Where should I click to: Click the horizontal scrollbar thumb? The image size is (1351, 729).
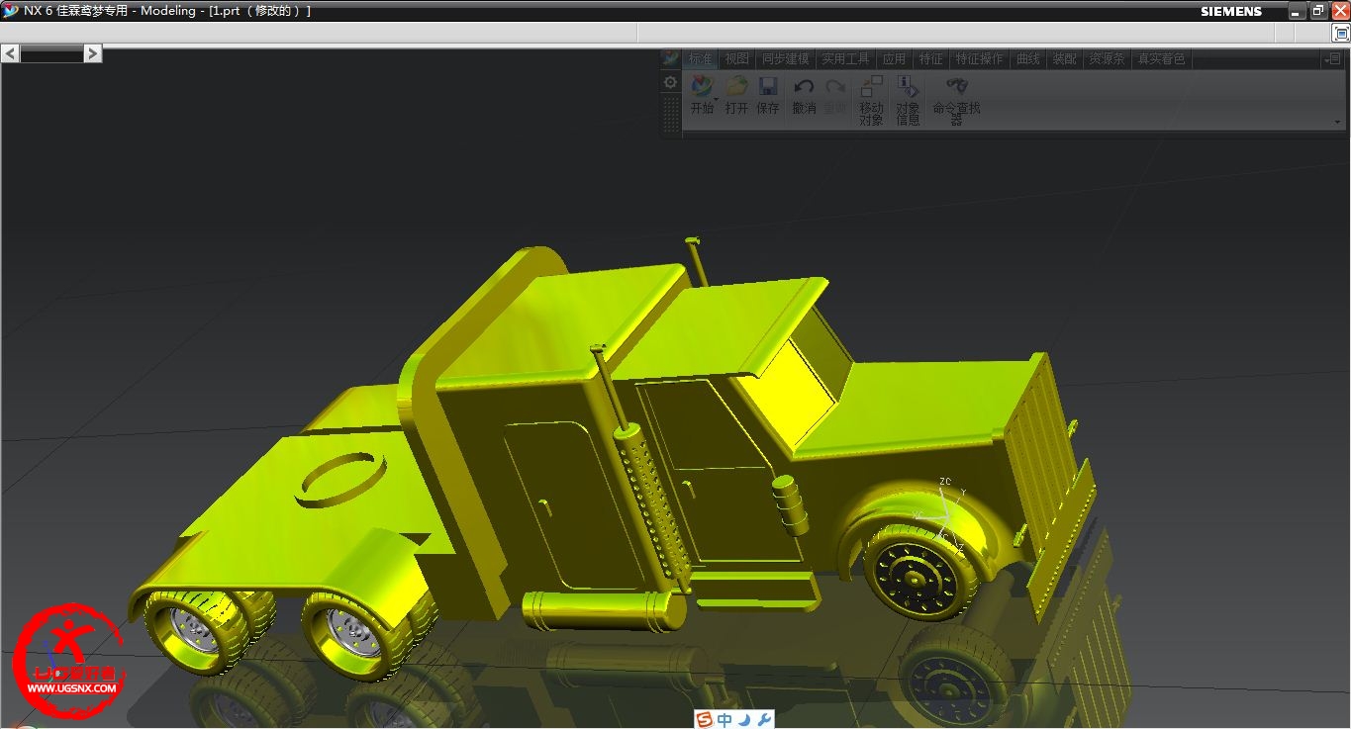pos(51,53)
